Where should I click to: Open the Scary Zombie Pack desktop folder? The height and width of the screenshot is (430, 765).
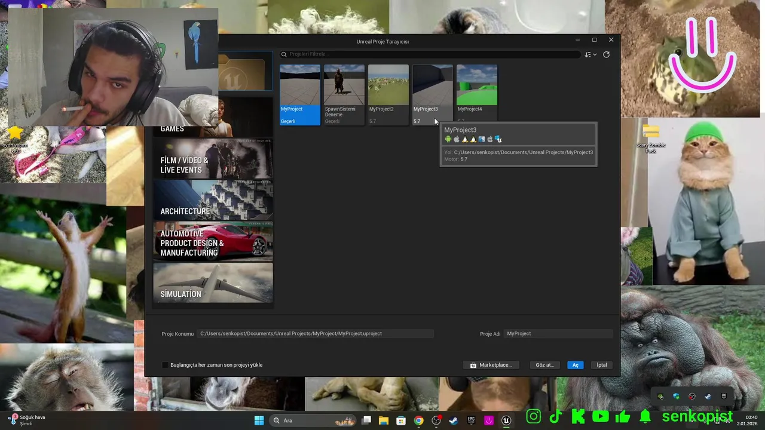(651, 139)
